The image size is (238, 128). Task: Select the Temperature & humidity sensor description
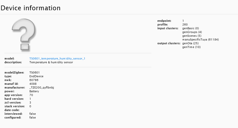point(51,62)
